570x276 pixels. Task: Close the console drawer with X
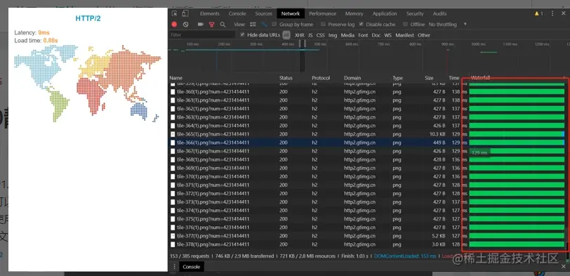tap(564, 267)
